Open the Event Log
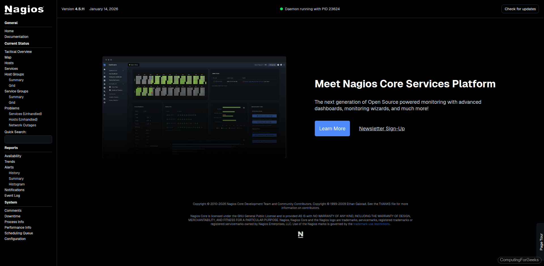Screen dimensions: 544x266 [12, 195]
